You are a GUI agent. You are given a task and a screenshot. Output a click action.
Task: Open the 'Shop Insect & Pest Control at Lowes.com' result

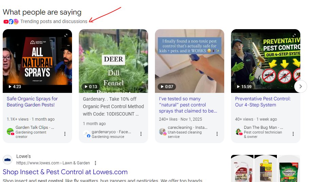coord(65,172)
